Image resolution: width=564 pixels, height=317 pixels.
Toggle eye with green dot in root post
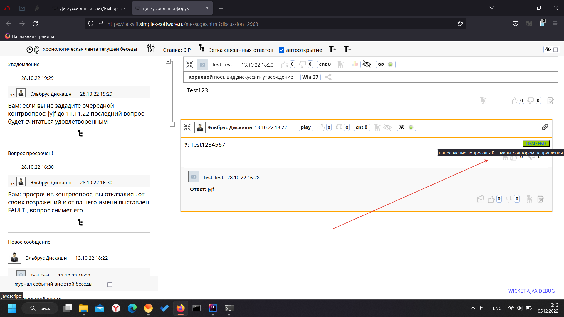(386, 64)
